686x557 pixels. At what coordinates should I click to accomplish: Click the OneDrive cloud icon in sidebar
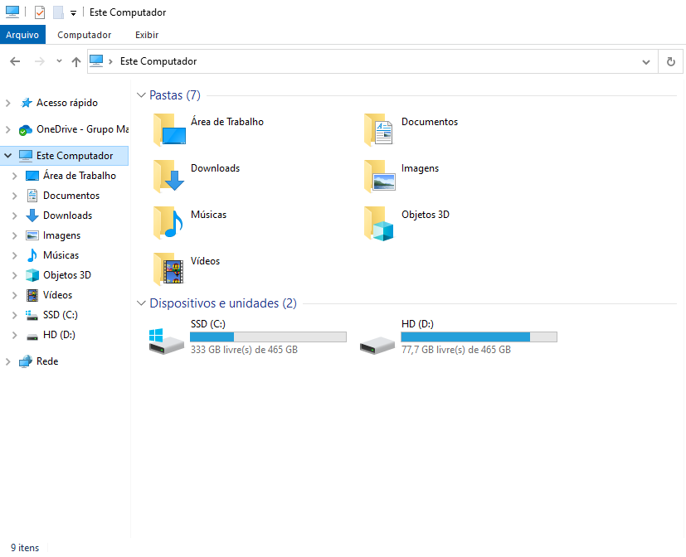pos(26,130)
